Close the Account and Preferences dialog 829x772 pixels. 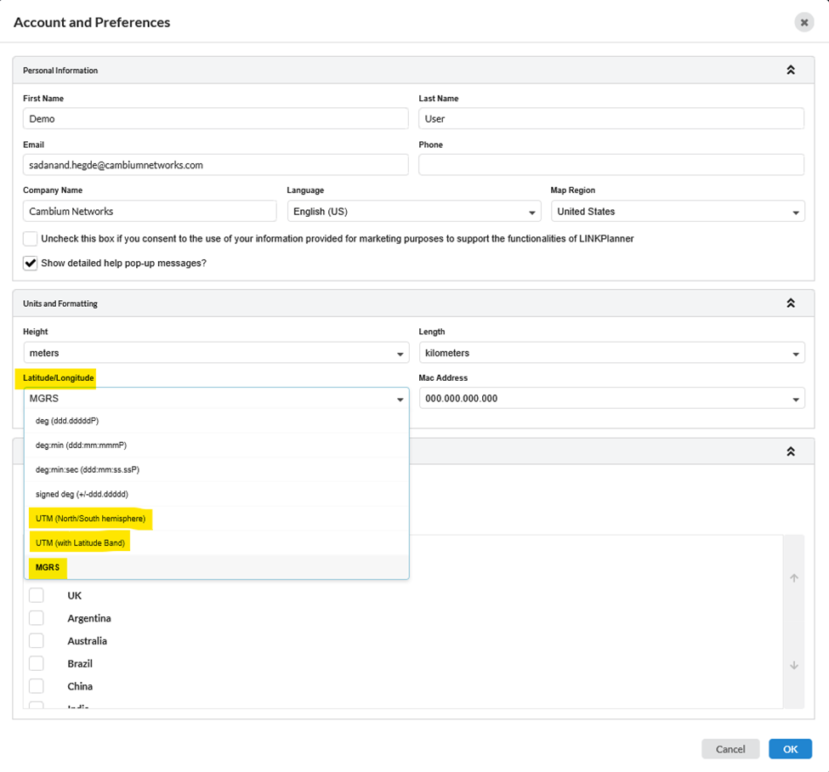tap(803, 23)
